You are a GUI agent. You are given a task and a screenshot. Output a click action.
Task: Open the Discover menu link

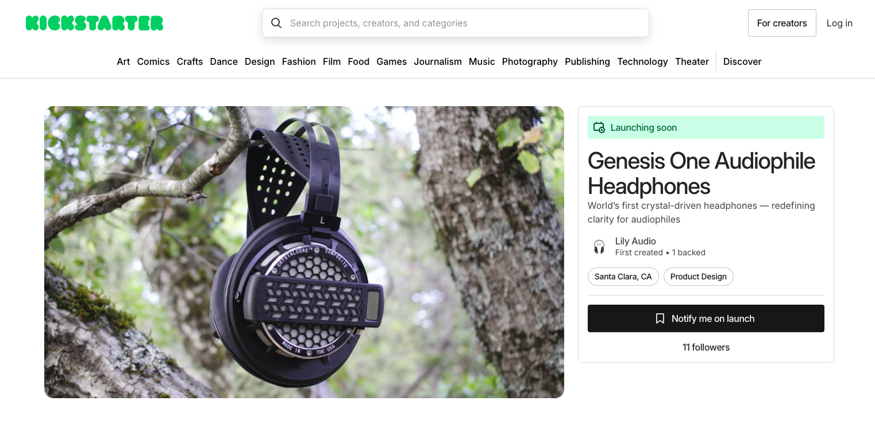742,61
